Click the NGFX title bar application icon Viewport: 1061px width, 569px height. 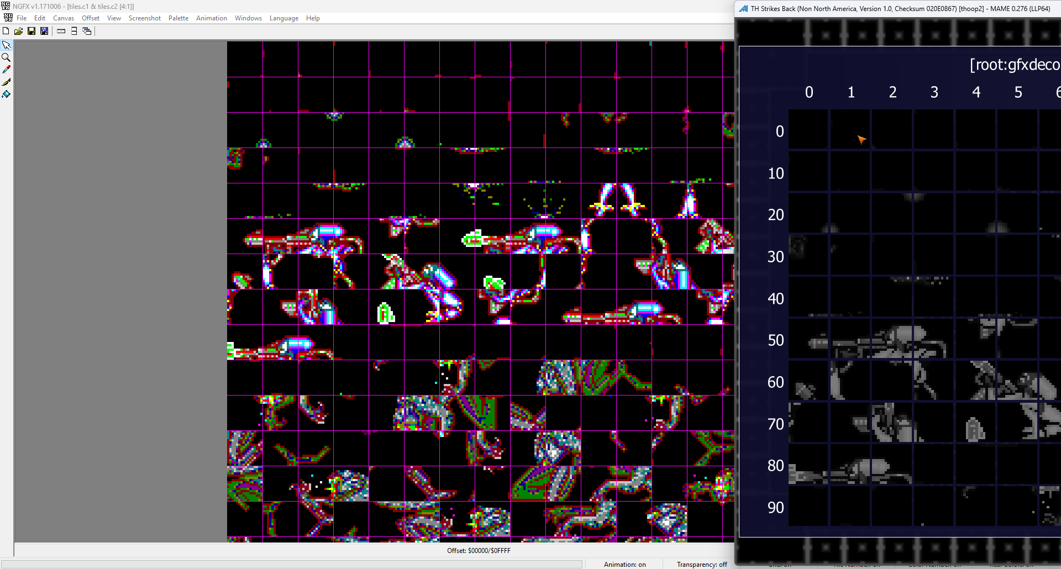6,6
